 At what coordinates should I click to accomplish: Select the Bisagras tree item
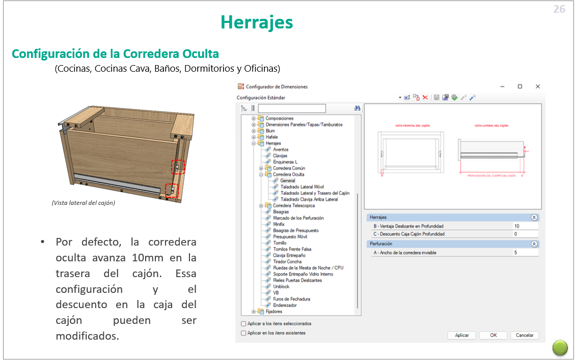coord(281,212)
